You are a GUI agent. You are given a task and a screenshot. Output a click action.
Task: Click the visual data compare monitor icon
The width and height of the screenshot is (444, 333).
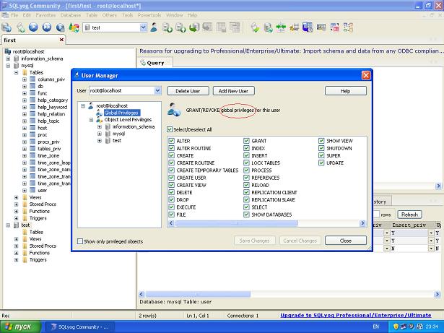point(308,27)
